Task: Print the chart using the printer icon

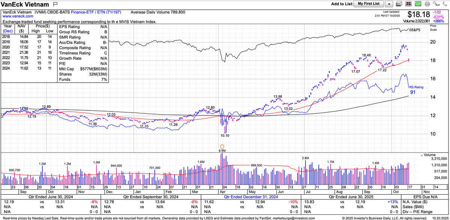Action: 427,4
